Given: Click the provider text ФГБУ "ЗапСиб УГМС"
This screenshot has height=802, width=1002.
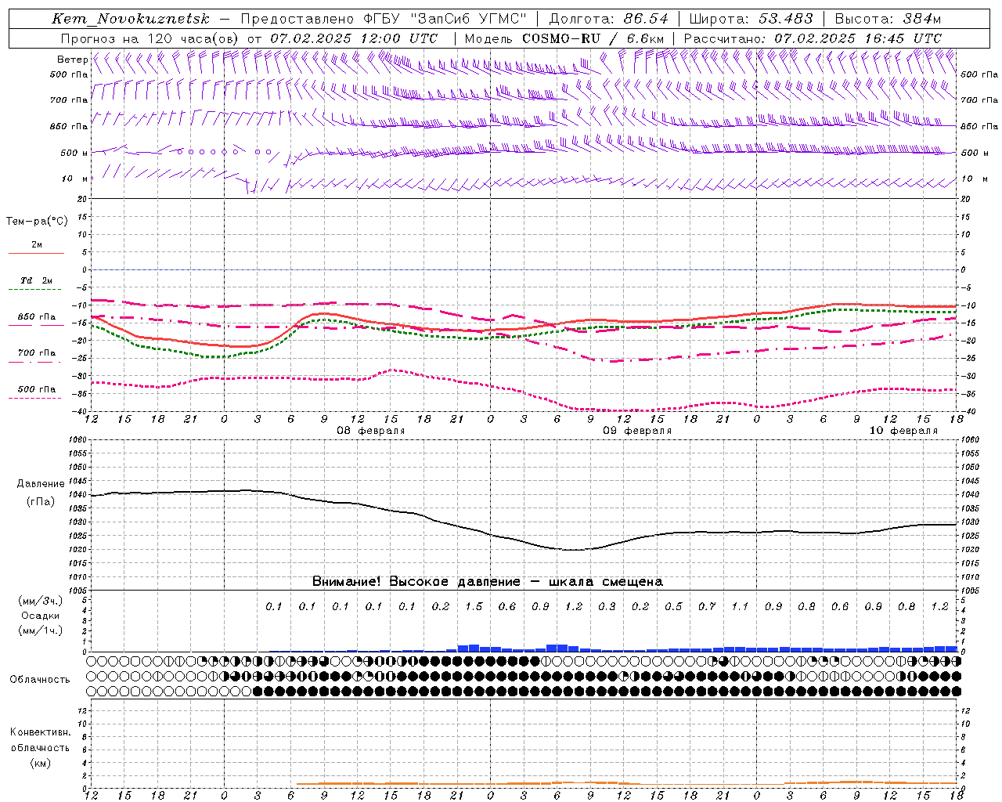Looking at the screenshot, I should [445, 19].
